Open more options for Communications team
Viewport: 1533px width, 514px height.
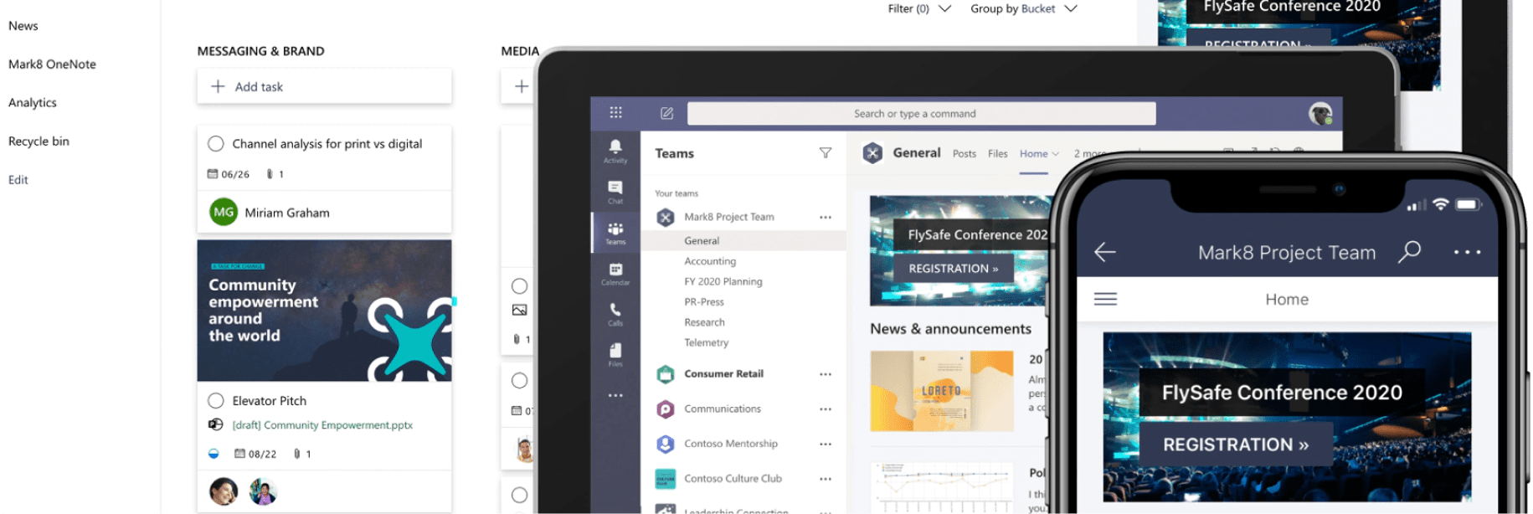pos(826,409)
